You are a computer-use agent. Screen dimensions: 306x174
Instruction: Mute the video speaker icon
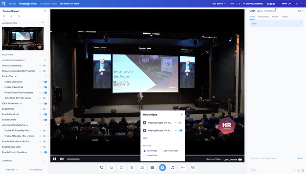62,159
